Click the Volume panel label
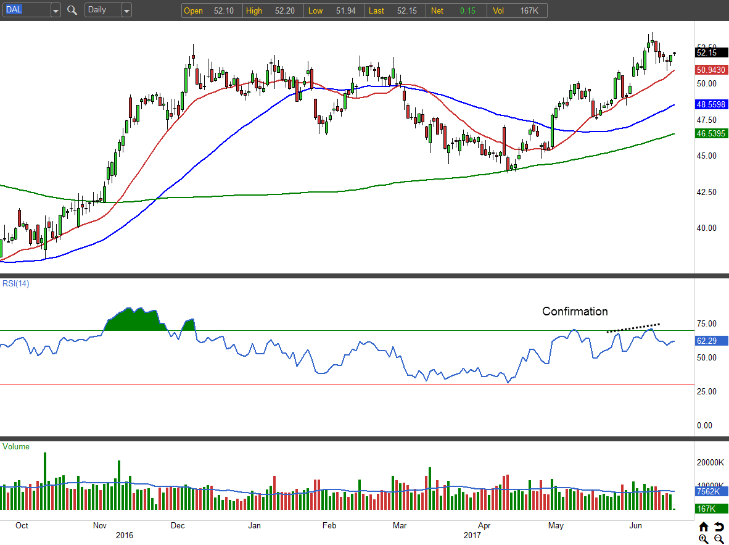This screenshot has height=545, width=729. pos(16,446)
